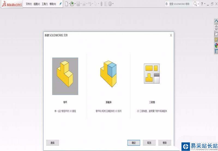Expand the Save dropdown arrow

[81, 4]
